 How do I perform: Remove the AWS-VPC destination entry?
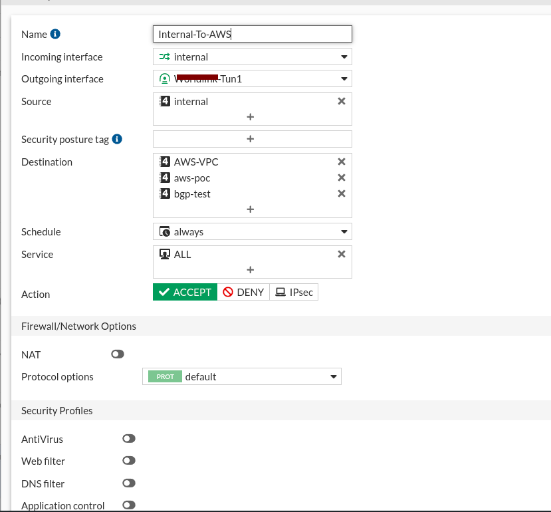(x=341, y=162)
